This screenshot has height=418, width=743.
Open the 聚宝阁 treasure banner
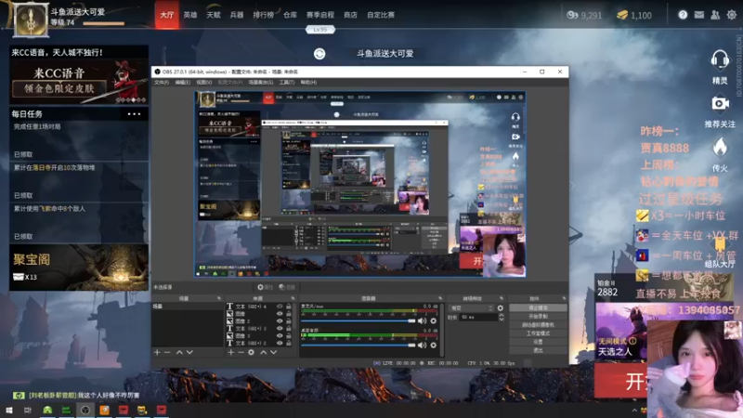pyautogui.click(x=79, y=268)
